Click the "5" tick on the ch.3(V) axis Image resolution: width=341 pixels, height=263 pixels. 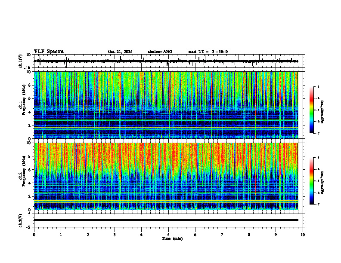[x=30, y=214]
